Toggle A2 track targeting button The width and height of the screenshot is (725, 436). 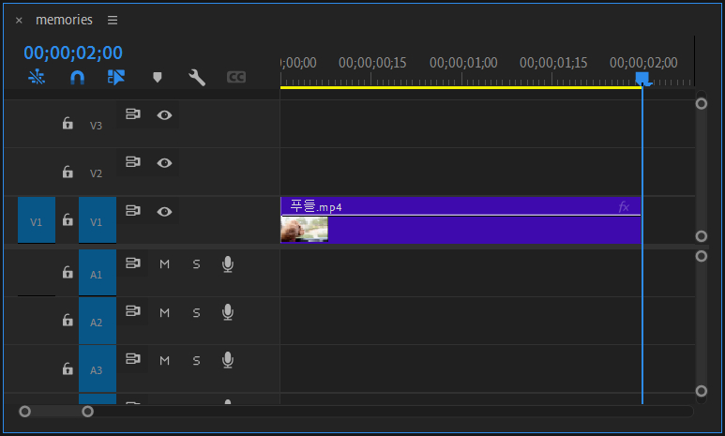point(98,321)
